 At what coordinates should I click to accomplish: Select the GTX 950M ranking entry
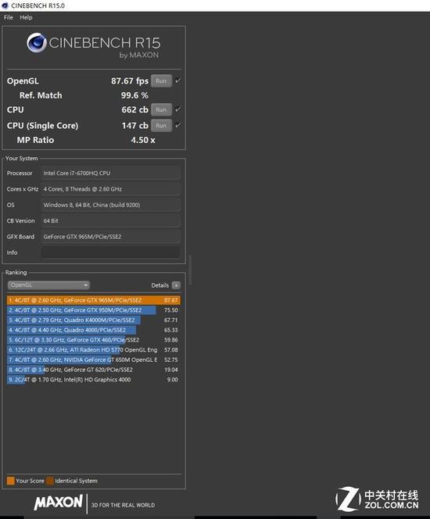pos(94,310)
